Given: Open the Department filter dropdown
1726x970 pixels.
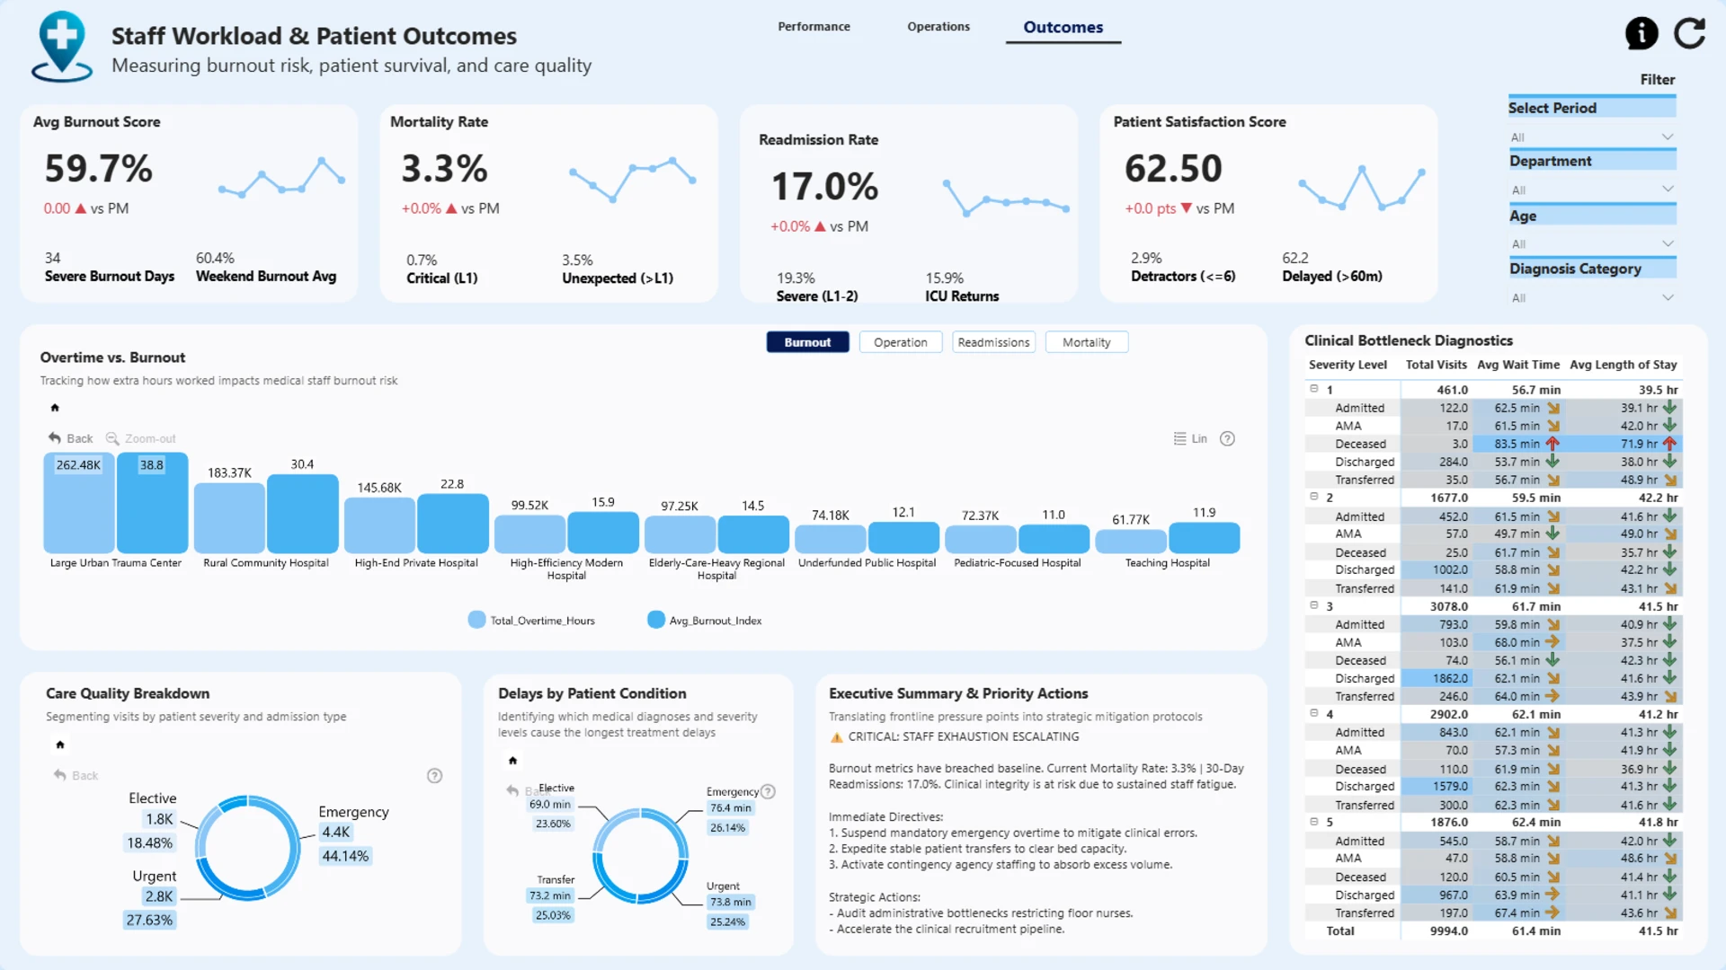Looking at the screenshot, I should 1592,190.
